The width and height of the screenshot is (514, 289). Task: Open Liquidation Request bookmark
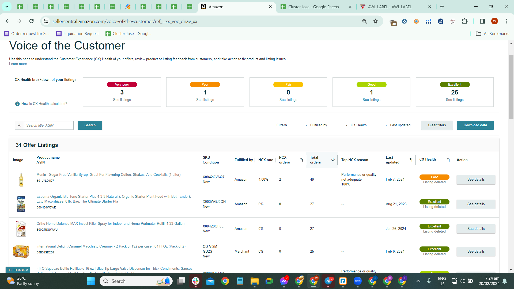[78, 34]
